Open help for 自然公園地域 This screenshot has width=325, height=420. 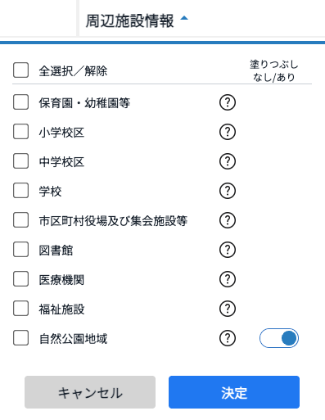coord(228,338)
